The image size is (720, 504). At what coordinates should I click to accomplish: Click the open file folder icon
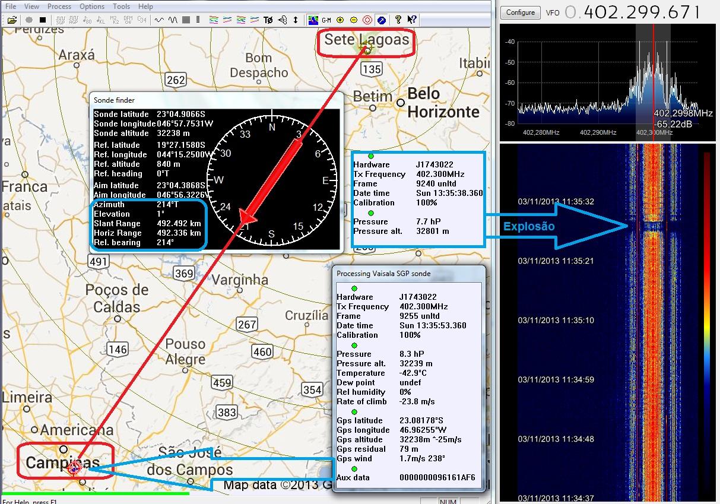point(12,20)
